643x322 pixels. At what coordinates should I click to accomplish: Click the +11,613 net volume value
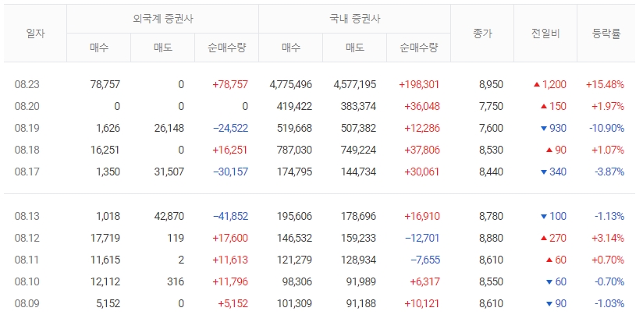(x=230, y=260)
